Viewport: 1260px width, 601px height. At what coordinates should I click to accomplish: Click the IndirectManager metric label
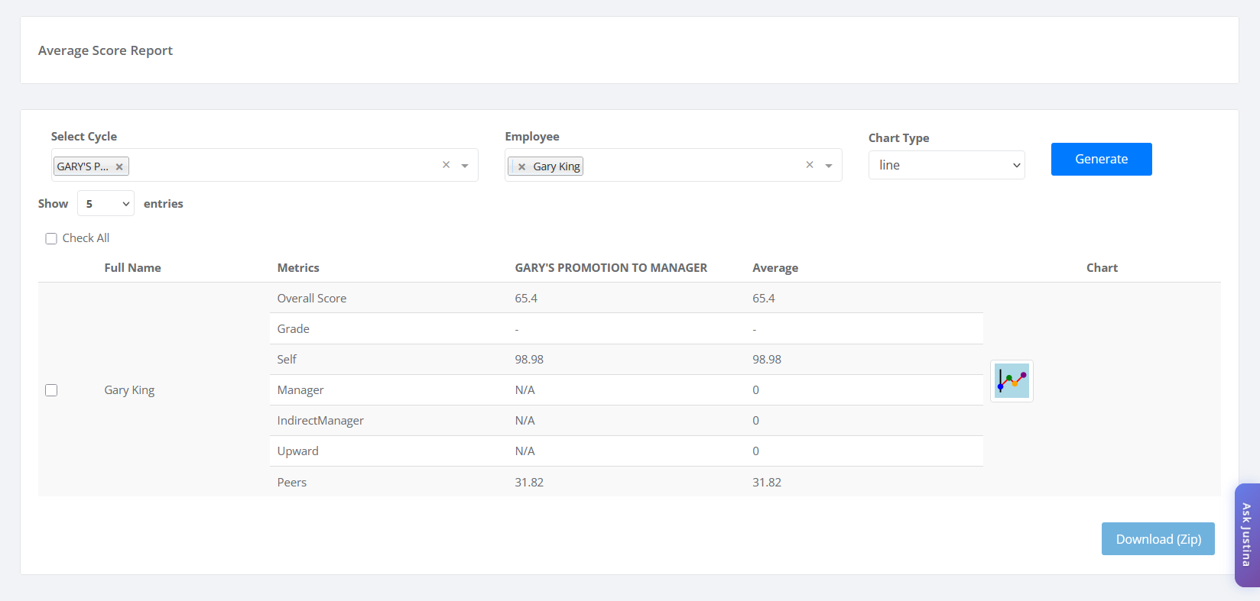click(x=320, y=421)
